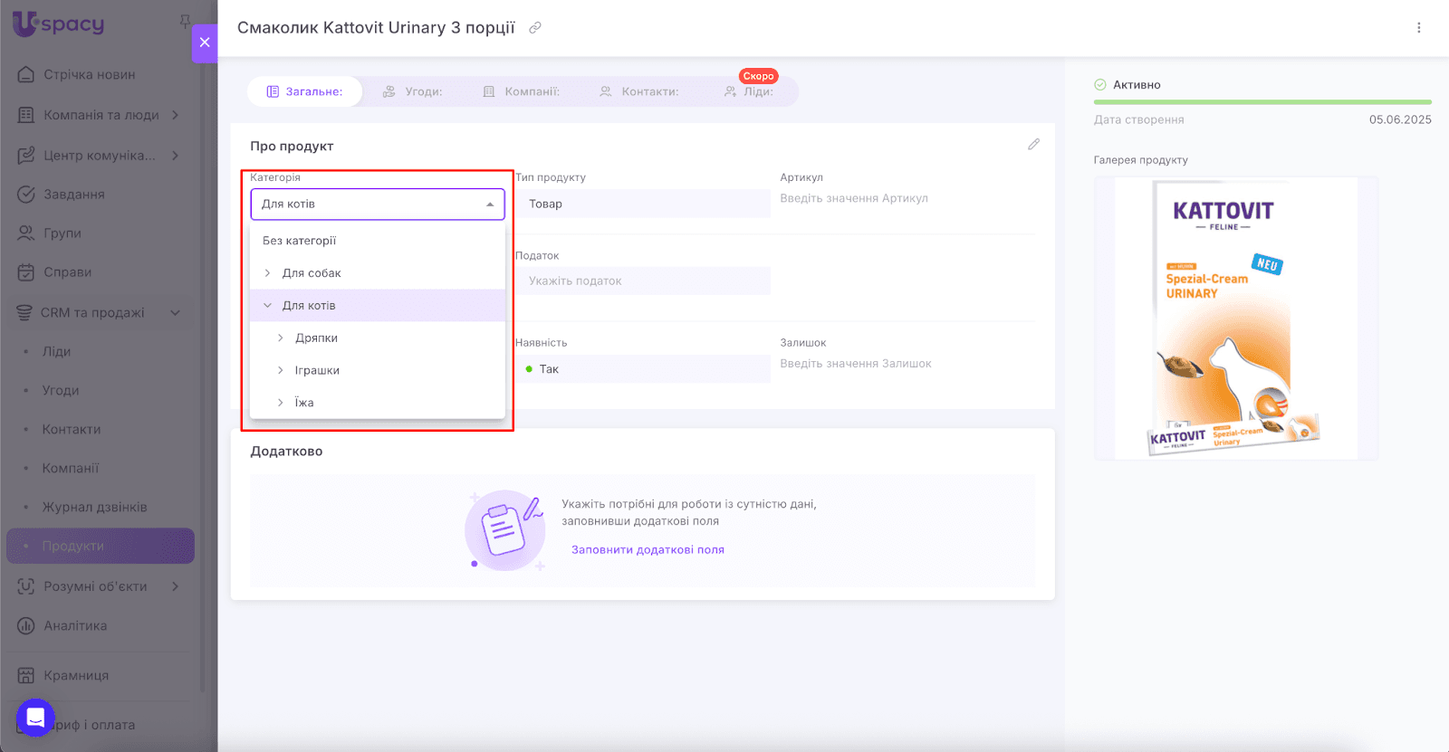
Task: Click Заповнити додаткові поля link
Action: click(x=648, y=550)
